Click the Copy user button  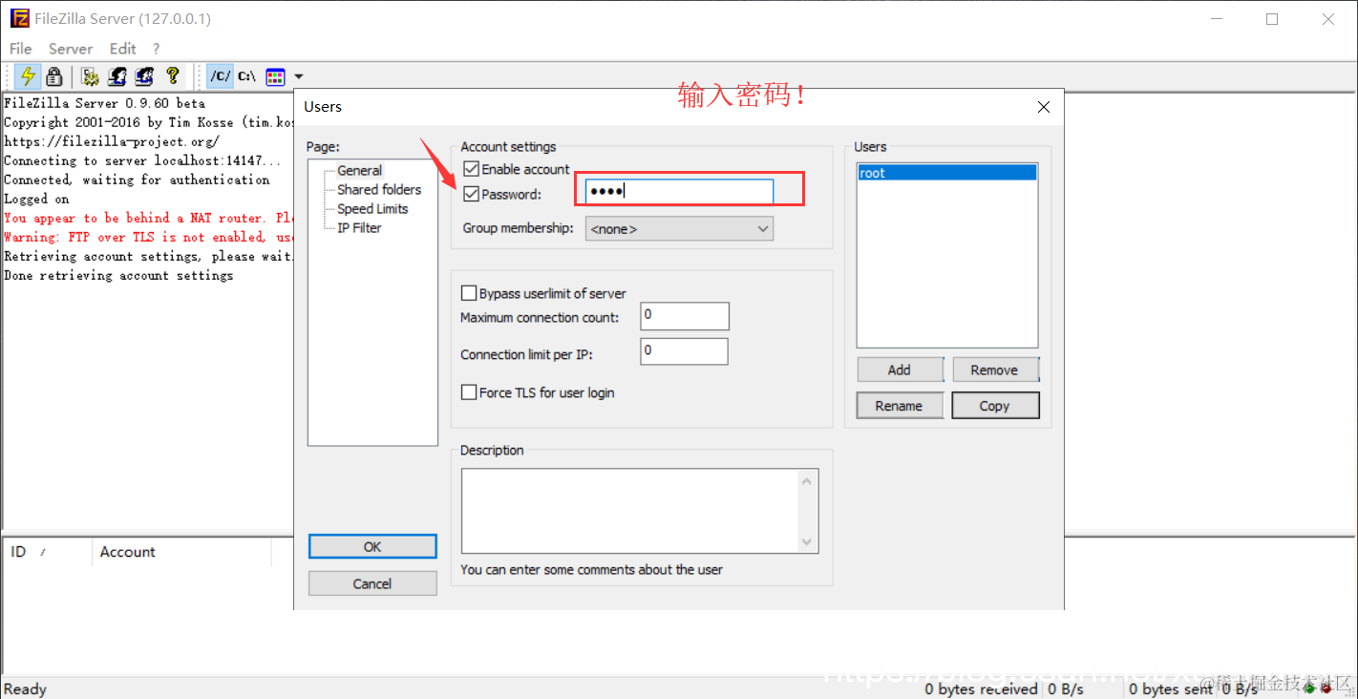click(995, 406)
